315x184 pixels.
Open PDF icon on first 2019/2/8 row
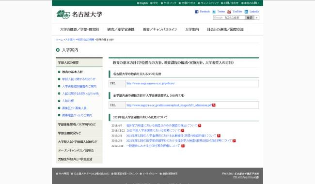coord(219,136)
